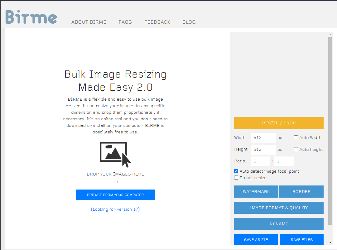Viewport: 337px width, 250px height.
Task: Go to the Feedback page
Action: click(x=157, y=22)
